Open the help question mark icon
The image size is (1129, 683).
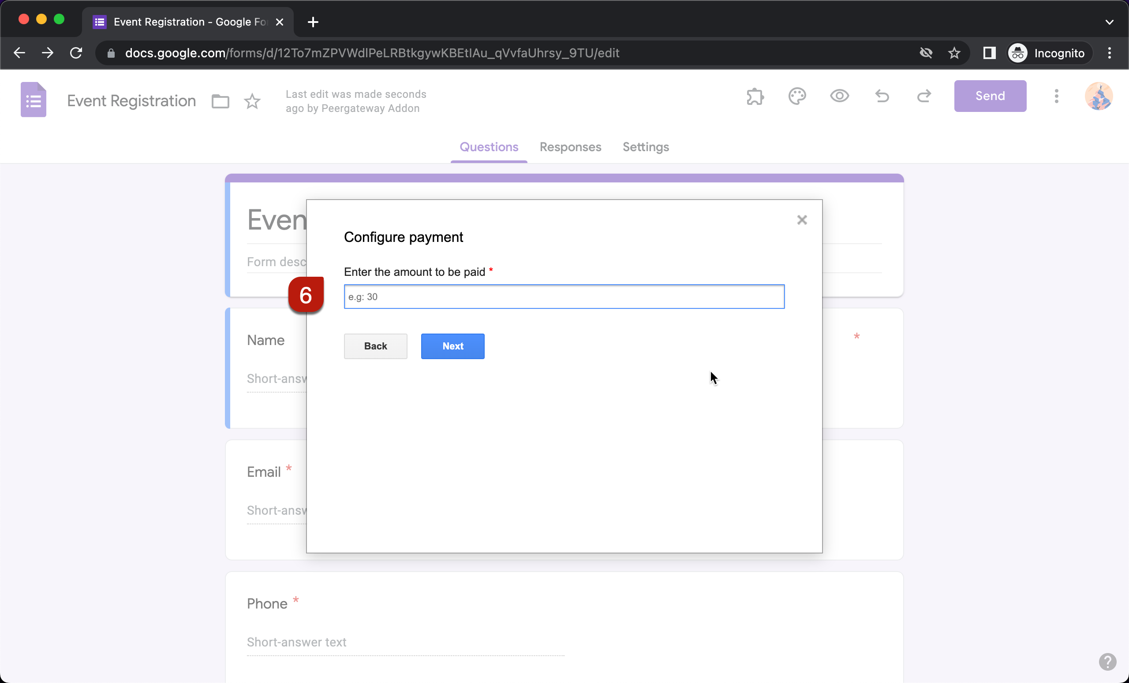[x=1107, y=661]
